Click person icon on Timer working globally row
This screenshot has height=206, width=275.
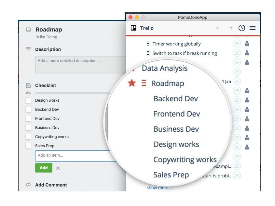click(x=247, y=44)
